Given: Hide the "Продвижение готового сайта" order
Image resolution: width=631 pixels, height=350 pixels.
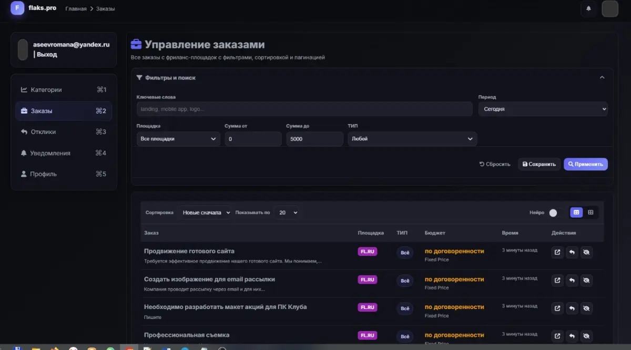Looking at the screenshot, I should [587, 253].
